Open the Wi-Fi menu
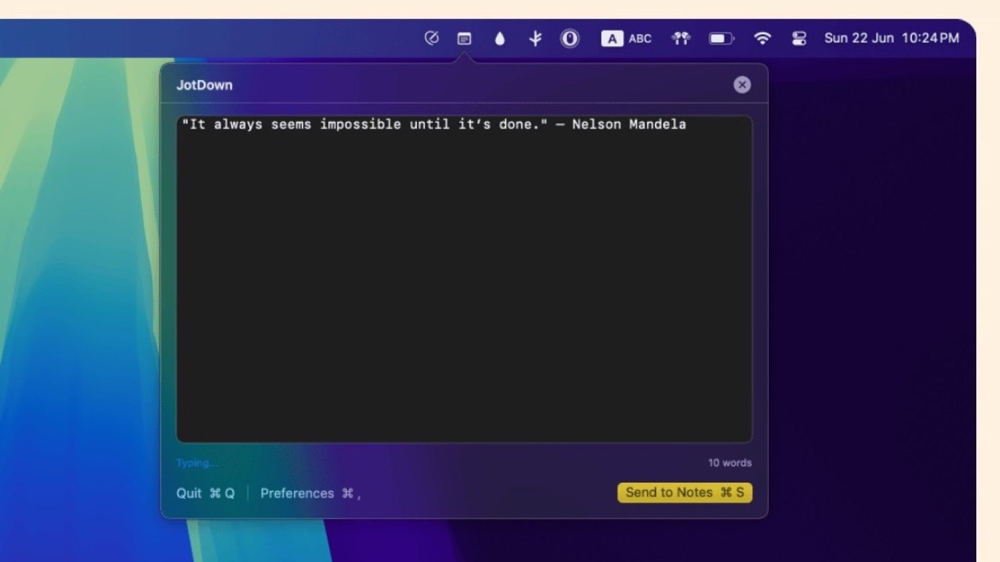Image resolution: width=1000 pixels, height=562 pixels. click(x=762, y=39)
